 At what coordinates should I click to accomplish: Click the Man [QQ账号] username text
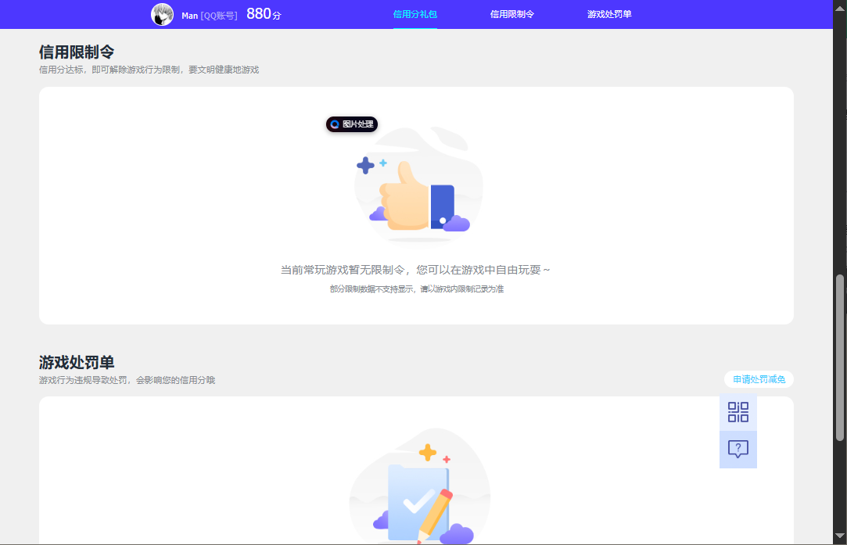pyautogui.click(x=210, y=16)
